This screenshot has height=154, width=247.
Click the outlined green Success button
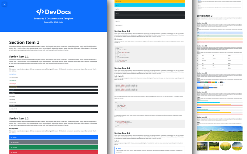click(206, 85)
